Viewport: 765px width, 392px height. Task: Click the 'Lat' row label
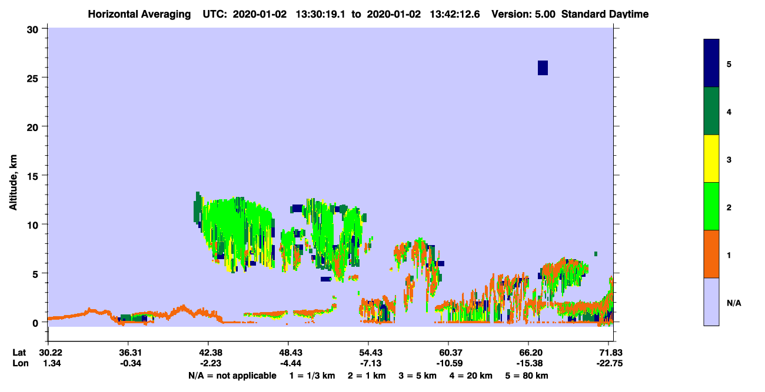coord(19,353)
